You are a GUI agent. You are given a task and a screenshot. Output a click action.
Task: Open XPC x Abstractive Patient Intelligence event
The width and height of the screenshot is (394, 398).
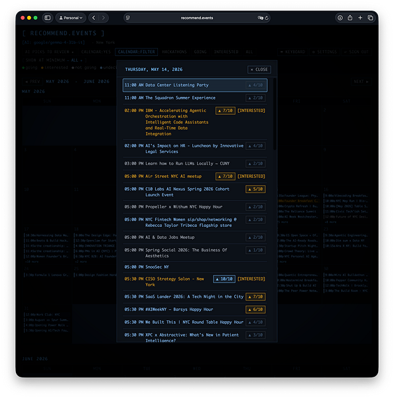195,336
